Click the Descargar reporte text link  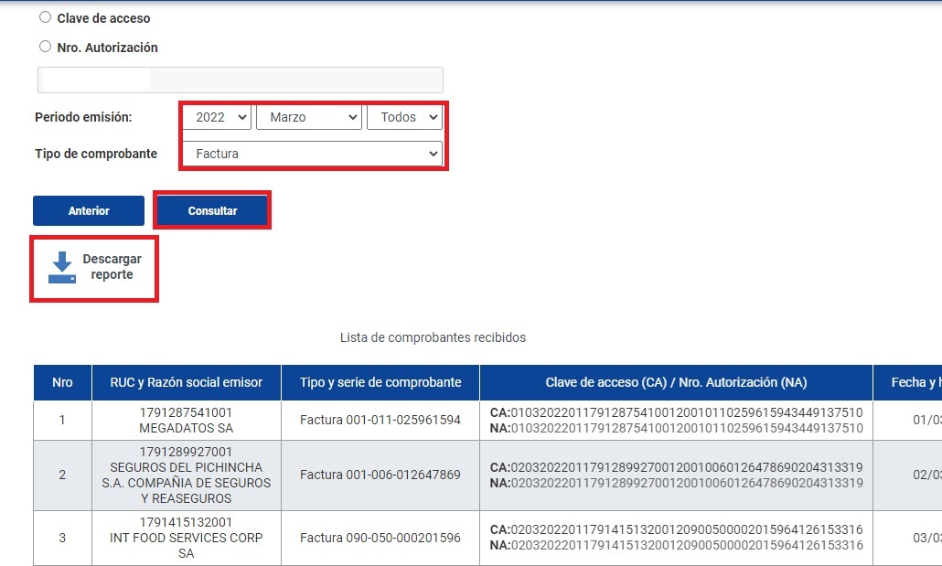tap(112, 267)
